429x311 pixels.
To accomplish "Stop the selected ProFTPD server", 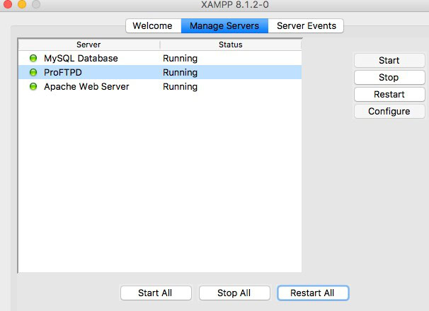I will tap(389, 77).
